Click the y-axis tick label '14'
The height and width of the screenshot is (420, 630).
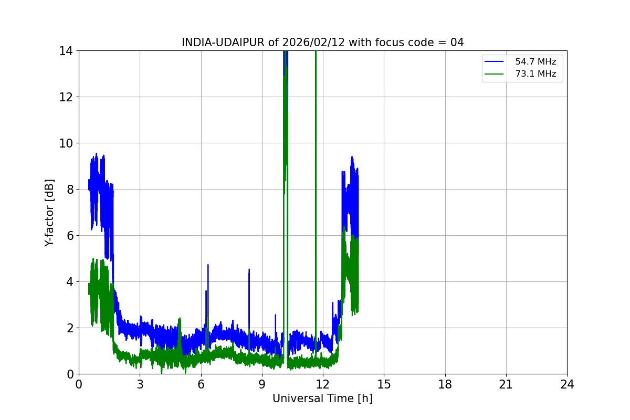[66, 51]
